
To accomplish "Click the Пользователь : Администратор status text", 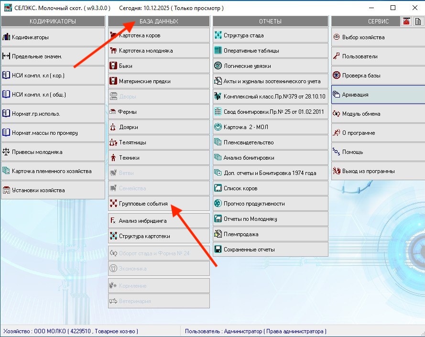I will (256, 331).
